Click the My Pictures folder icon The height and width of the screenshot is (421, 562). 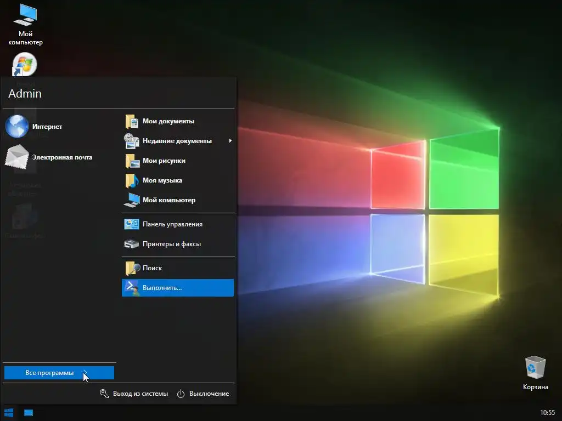coord(132,161)
